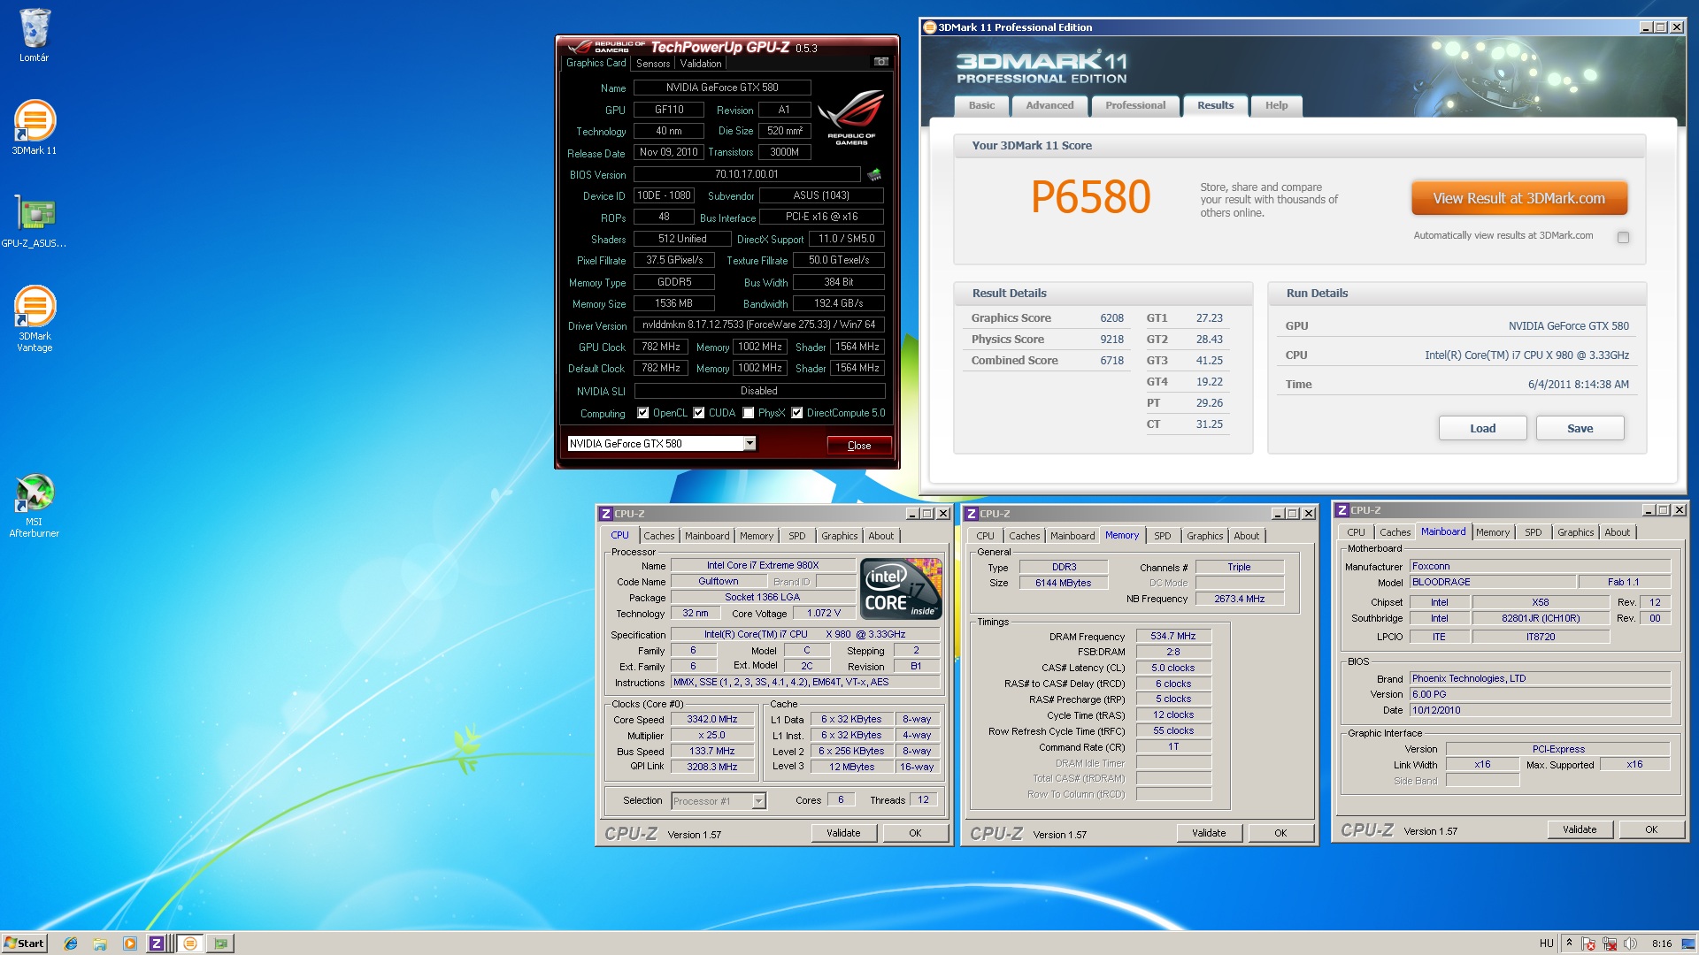Click View Result at 3DMark.com button
This screenshot has width=1699, height=955.
point(1518,198)
